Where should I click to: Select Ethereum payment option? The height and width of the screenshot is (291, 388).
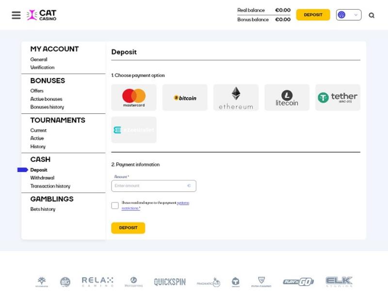coord(236,97)
